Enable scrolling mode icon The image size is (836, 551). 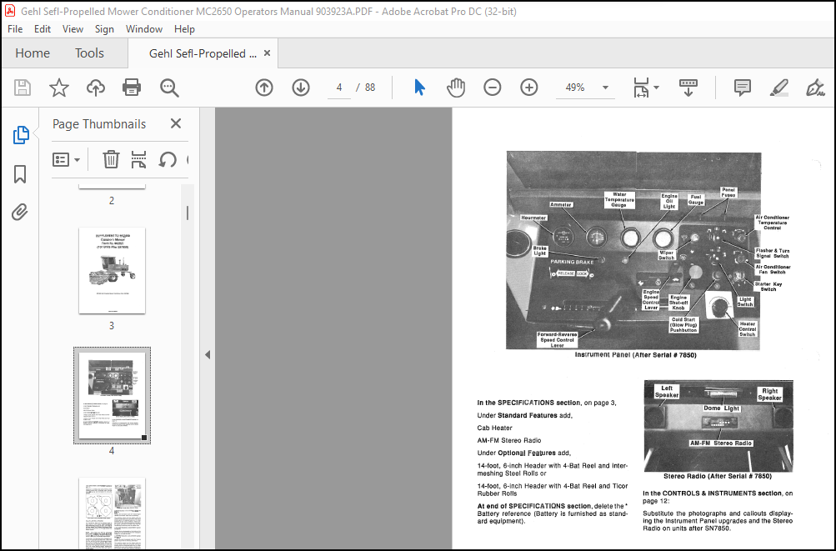pyautogui.click(x=688, y=88)
